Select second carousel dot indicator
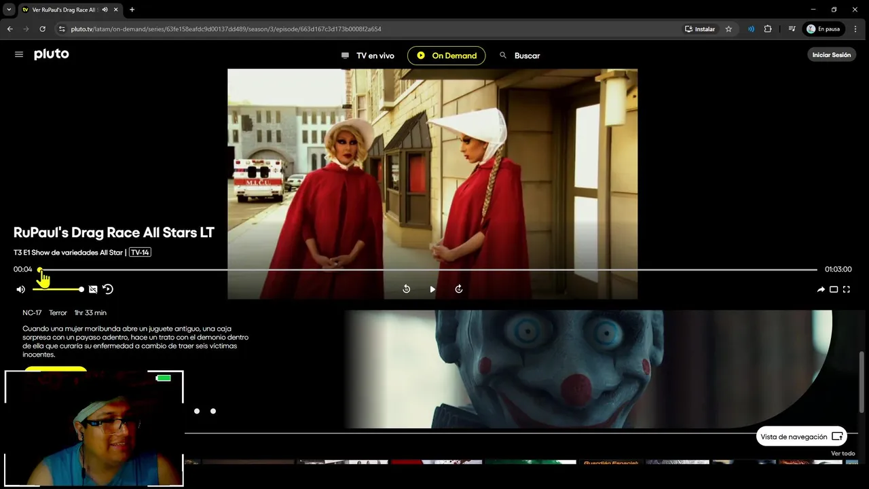This screenshot has width=869, height=489. (x=213, y=411)
